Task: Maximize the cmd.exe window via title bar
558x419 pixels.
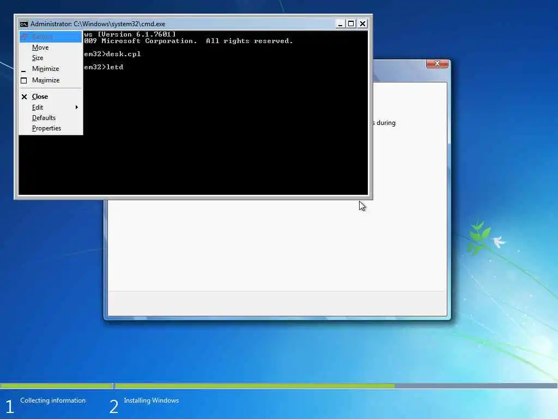Action: click(351, 24)
